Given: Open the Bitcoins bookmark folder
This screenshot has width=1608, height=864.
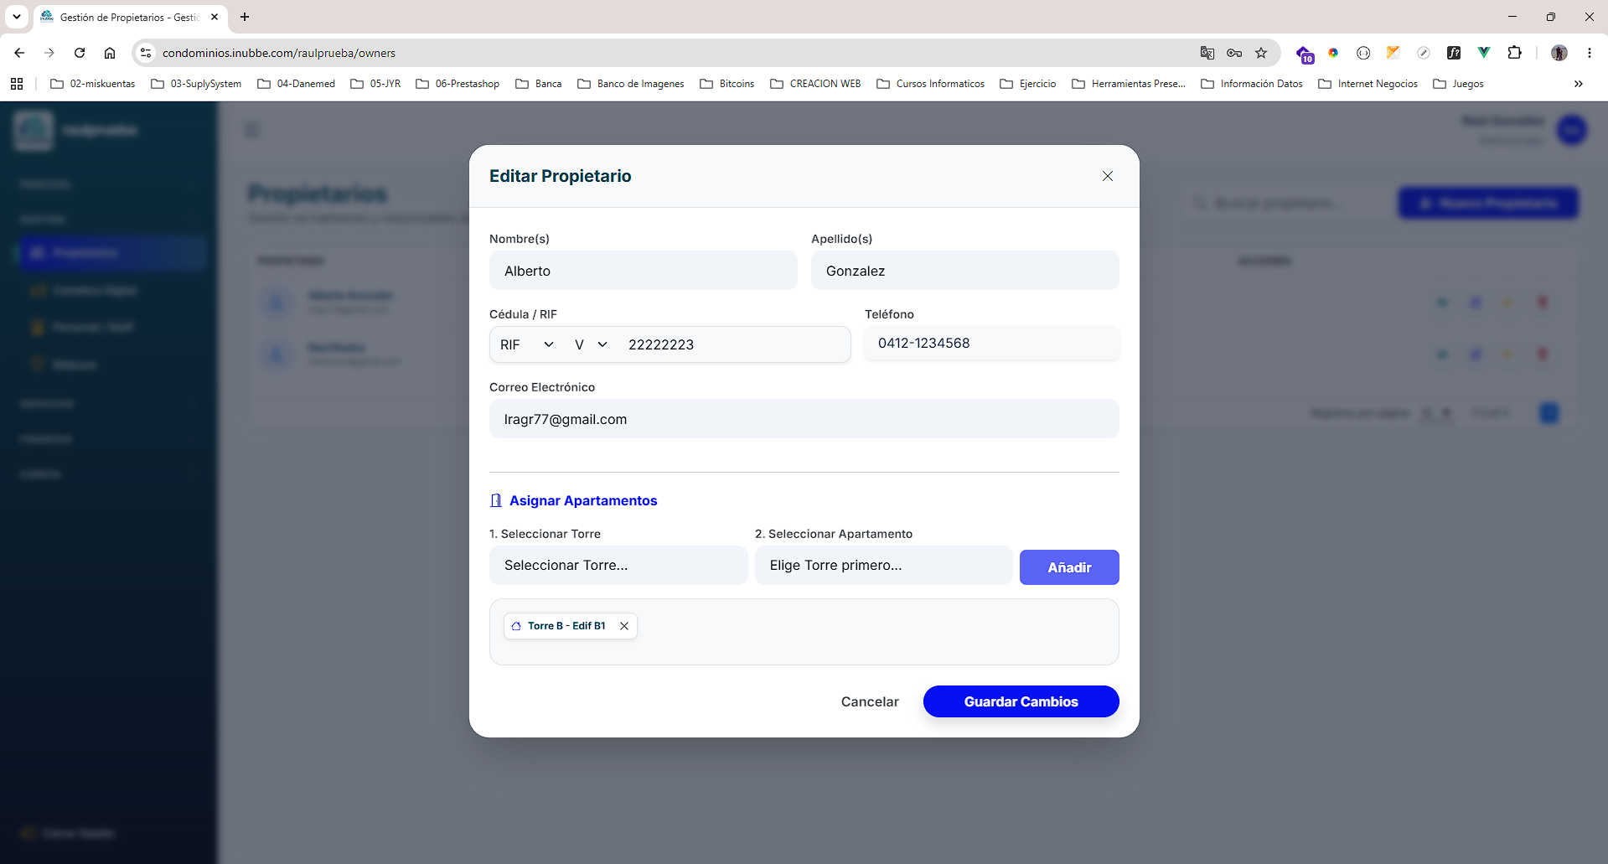Looking at the screenshot, I should [x=727, y=84].
